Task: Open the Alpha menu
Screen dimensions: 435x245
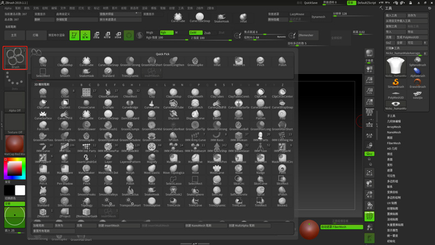Action: click(8, 8)
